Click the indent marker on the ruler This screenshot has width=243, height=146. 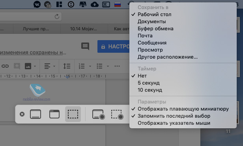[67, 78]
